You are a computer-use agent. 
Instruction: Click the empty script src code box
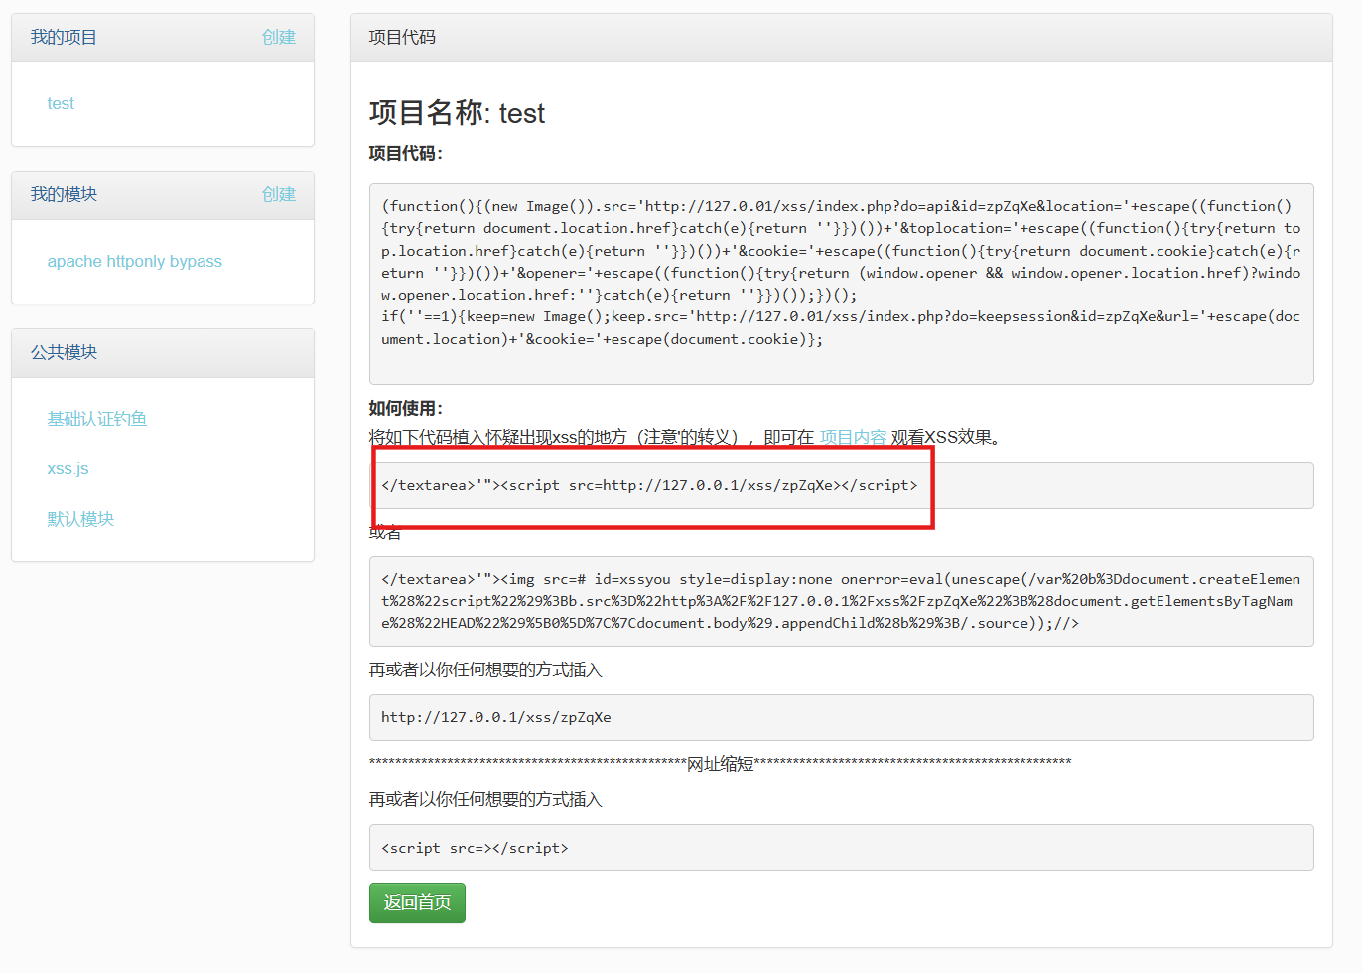point(841,847)
